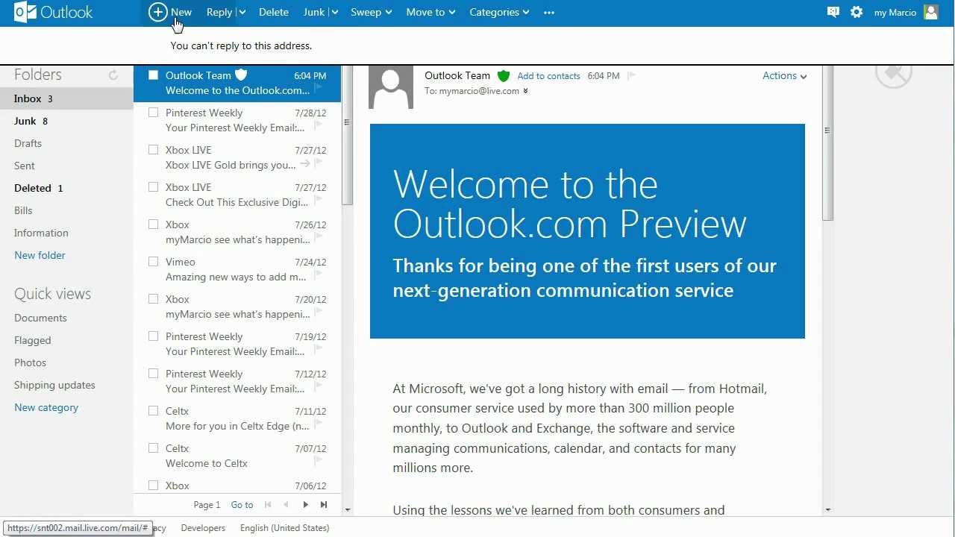Tick the Xbox LIVE Check Out checkbox

153,186
